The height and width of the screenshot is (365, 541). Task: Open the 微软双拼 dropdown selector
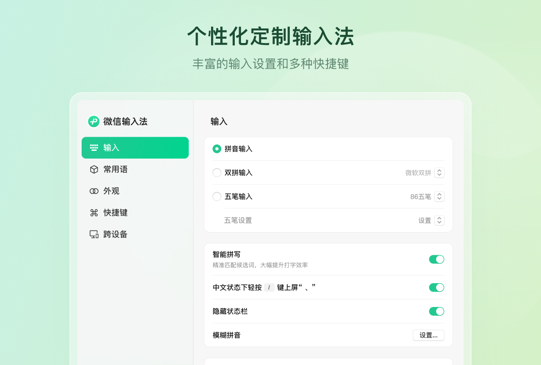[439, 172]
